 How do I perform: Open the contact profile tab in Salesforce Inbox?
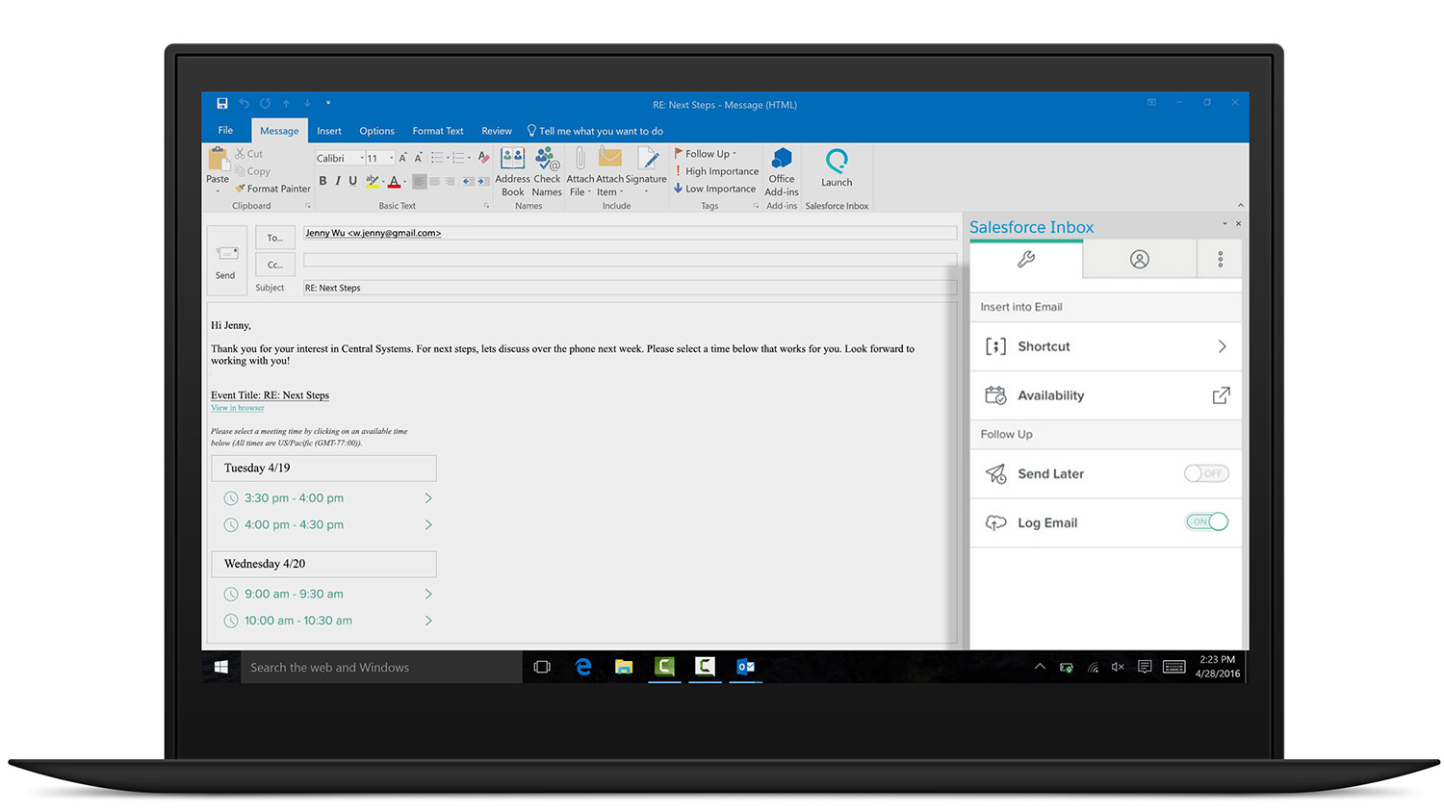click(x=1139, y=259)
